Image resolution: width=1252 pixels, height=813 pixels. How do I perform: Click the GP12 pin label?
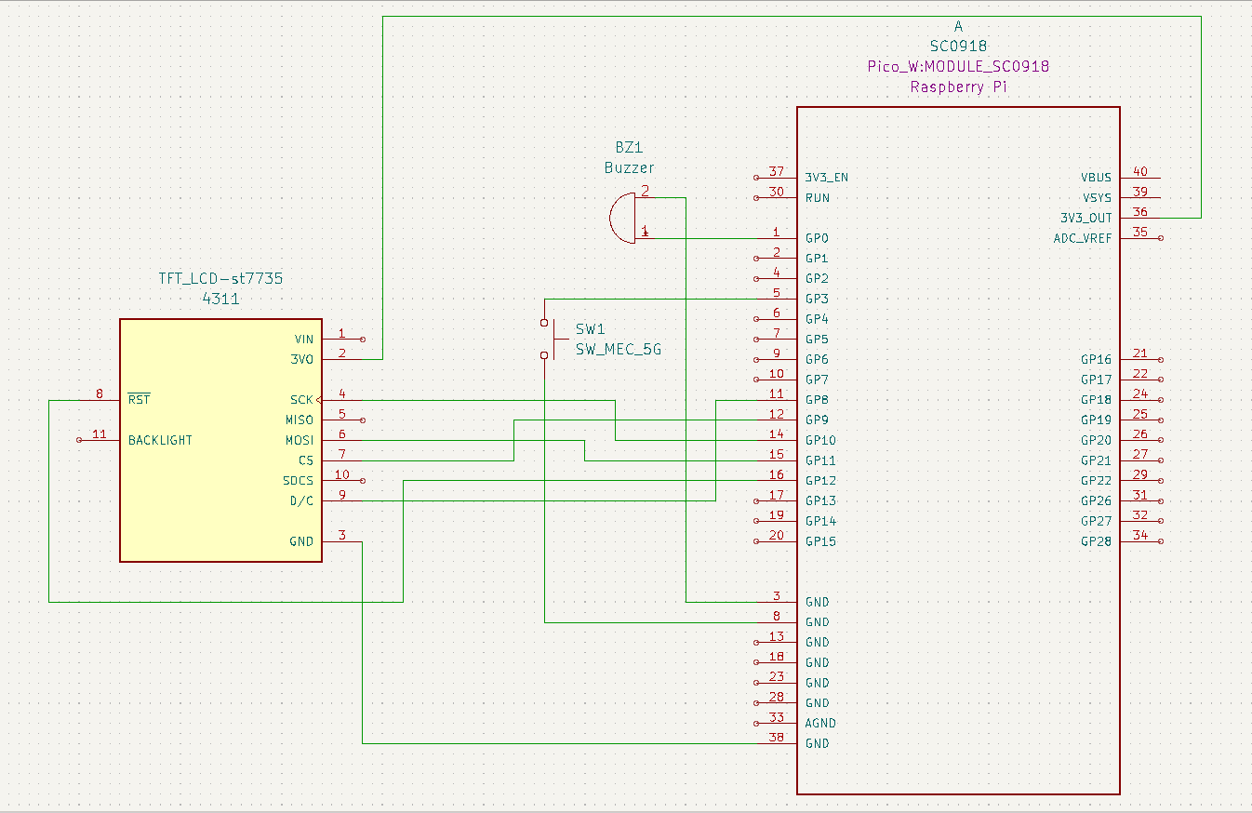(x=820, y=481)
